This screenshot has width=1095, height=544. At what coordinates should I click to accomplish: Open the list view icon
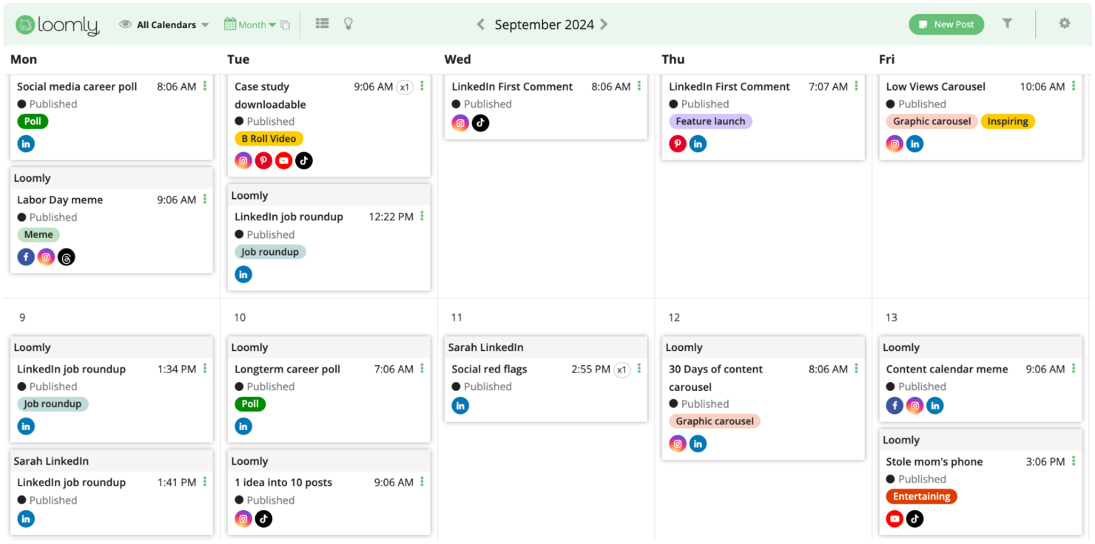(x=322, y=23)
